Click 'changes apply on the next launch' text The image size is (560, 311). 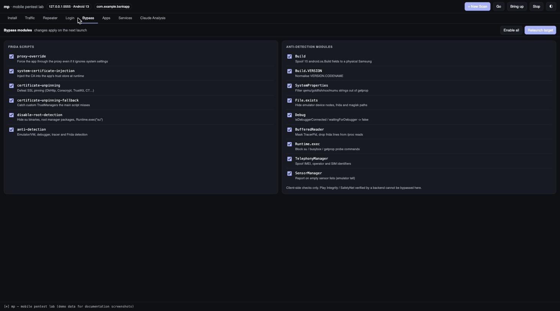click(61, 30)
